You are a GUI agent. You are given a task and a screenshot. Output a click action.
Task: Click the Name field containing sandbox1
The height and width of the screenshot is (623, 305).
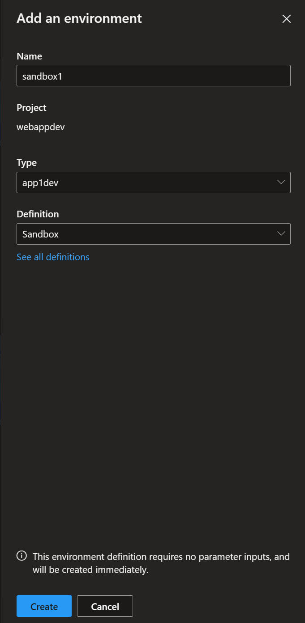153,76
